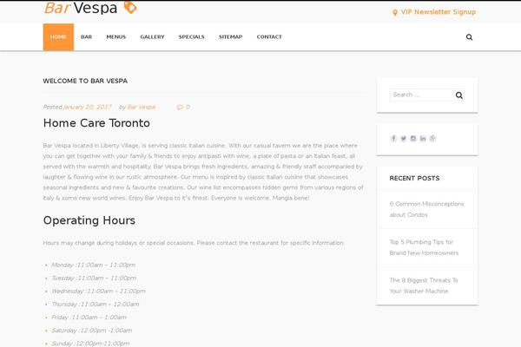Click the Thursday :11:00am – 12:00am entry
This screenshot has width=521, height=347.
pos(96,304)
